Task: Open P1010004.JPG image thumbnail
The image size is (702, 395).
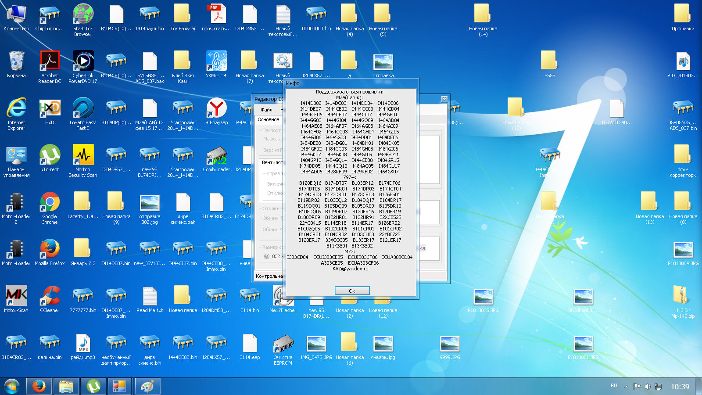Action: coord(683,253)
